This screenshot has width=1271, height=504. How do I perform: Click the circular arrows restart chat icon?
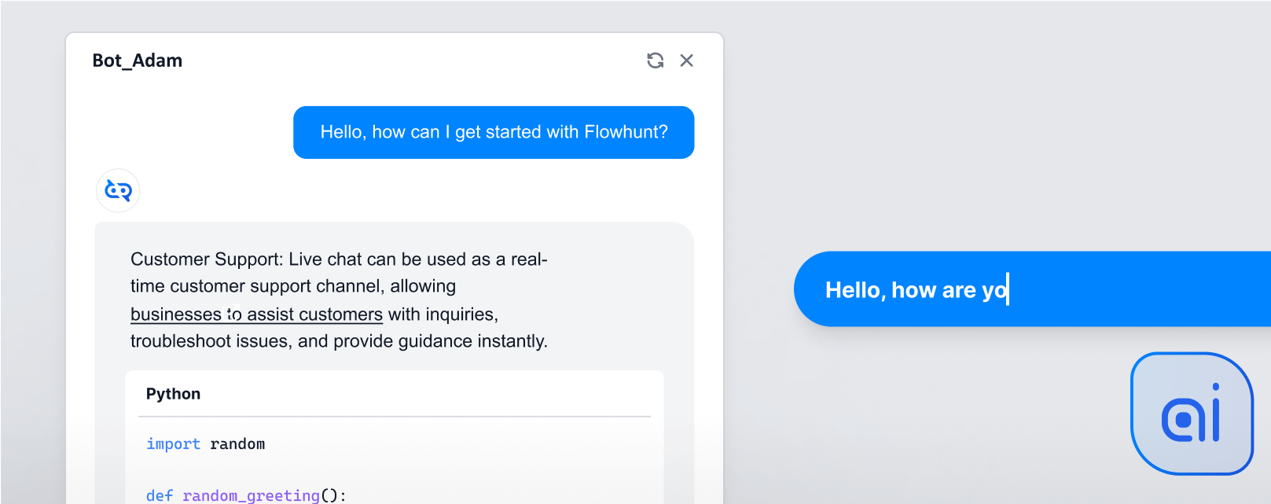pyautogui.click(x=655, y=60)
